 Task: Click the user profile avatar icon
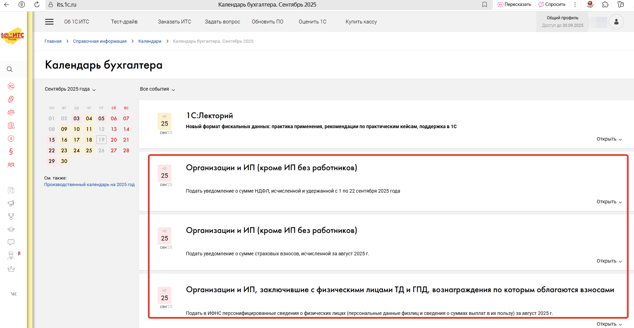coord(616,22)
